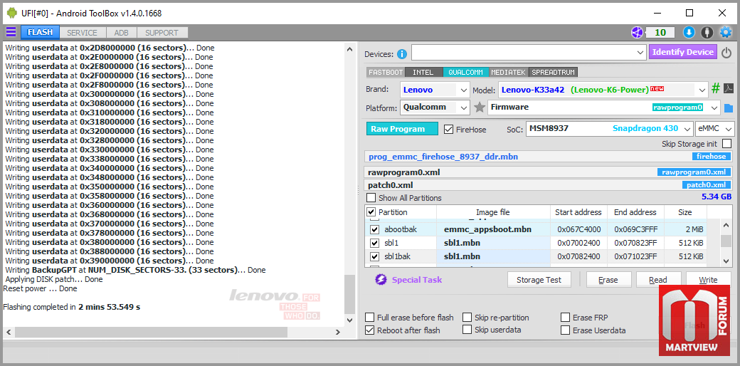Click the device info icon beside Devices
The height and width of the screenshot is (366, 740).
click(402, 54)
